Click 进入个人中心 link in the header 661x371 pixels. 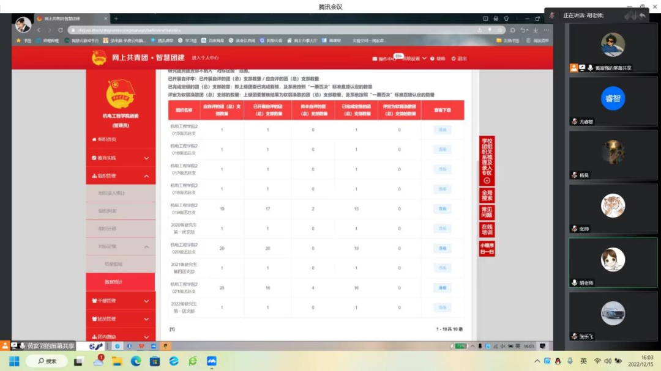tap(205, 58)
